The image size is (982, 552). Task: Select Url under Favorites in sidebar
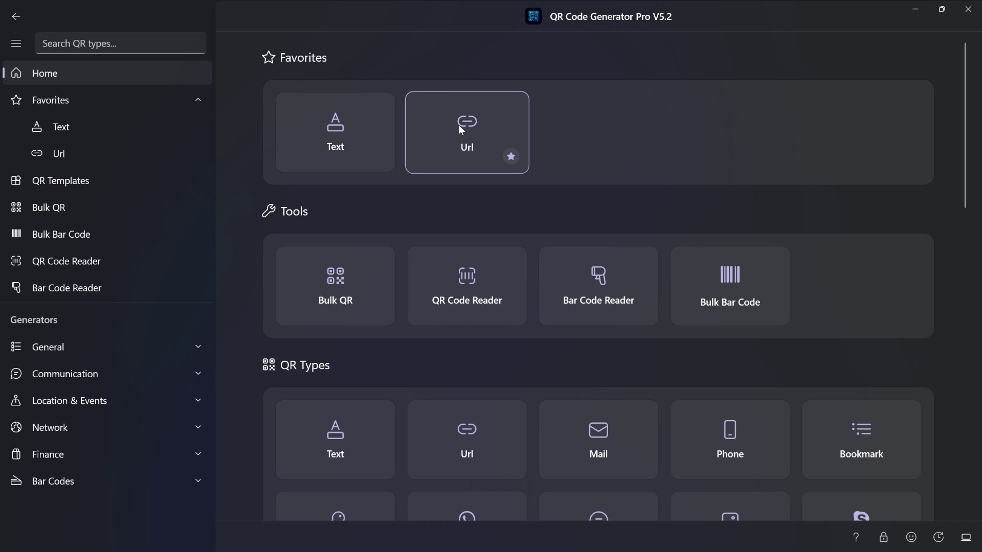[x=58, y=153]
